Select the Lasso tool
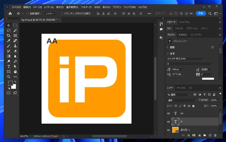 tap(8, 31)
